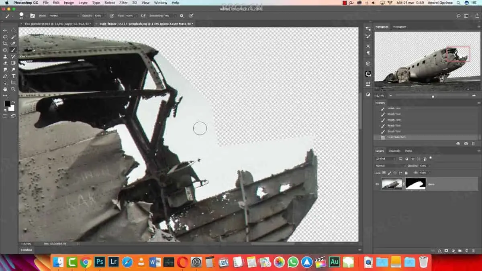Expand the layer filter Kind dropdown
The width and height of the screenshot is (482, 271).
(386, 159)
